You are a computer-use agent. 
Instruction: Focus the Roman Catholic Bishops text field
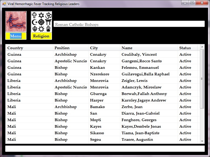tap(129, 24)
